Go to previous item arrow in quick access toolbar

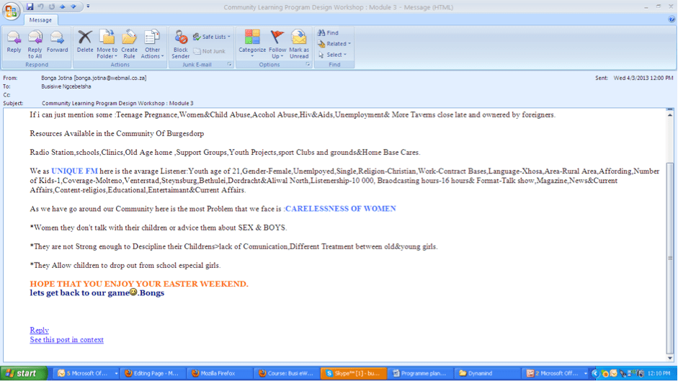click(62, 6)
